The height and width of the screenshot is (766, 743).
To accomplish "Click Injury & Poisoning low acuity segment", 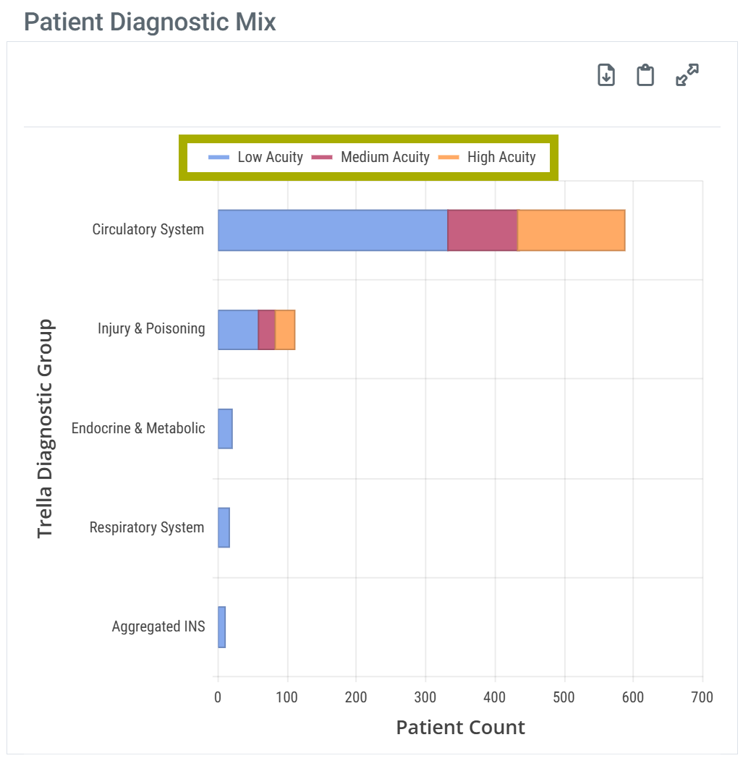I will pos(238,330).
